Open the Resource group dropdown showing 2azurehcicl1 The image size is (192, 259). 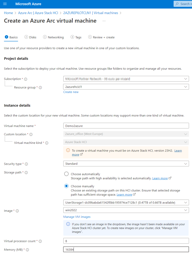tap(126, 87)
